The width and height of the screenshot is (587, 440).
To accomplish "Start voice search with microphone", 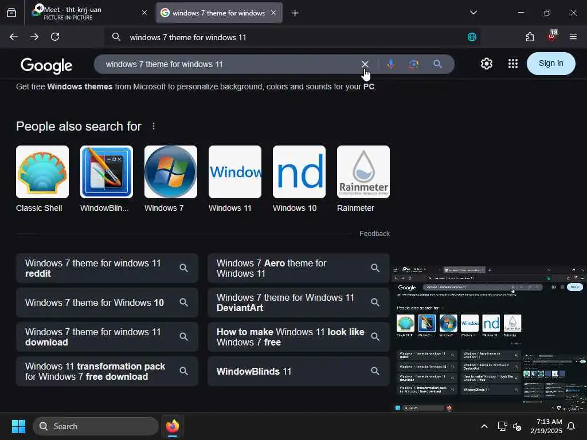I will [x=391, y=64].
